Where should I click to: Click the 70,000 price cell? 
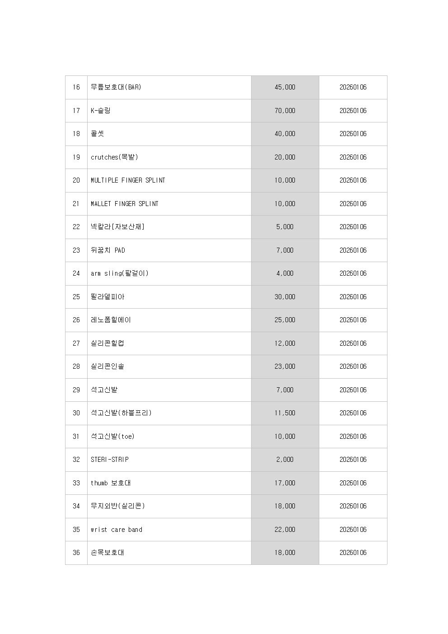(285, 111)
